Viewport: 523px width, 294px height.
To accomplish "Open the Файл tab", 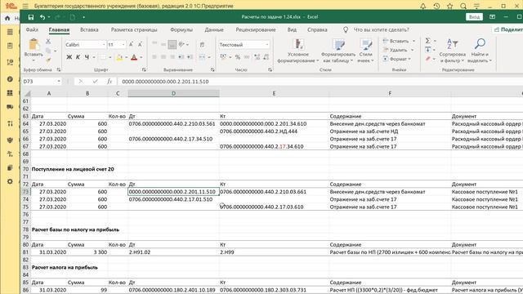I will pyautogui.click(x=32, y=29).
